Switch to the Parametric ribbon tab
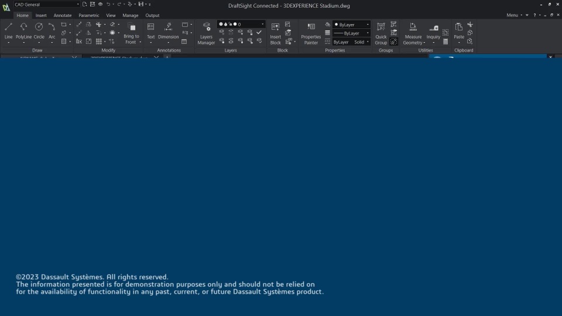This screenshot has height=316, width=562. coord(88,15)
